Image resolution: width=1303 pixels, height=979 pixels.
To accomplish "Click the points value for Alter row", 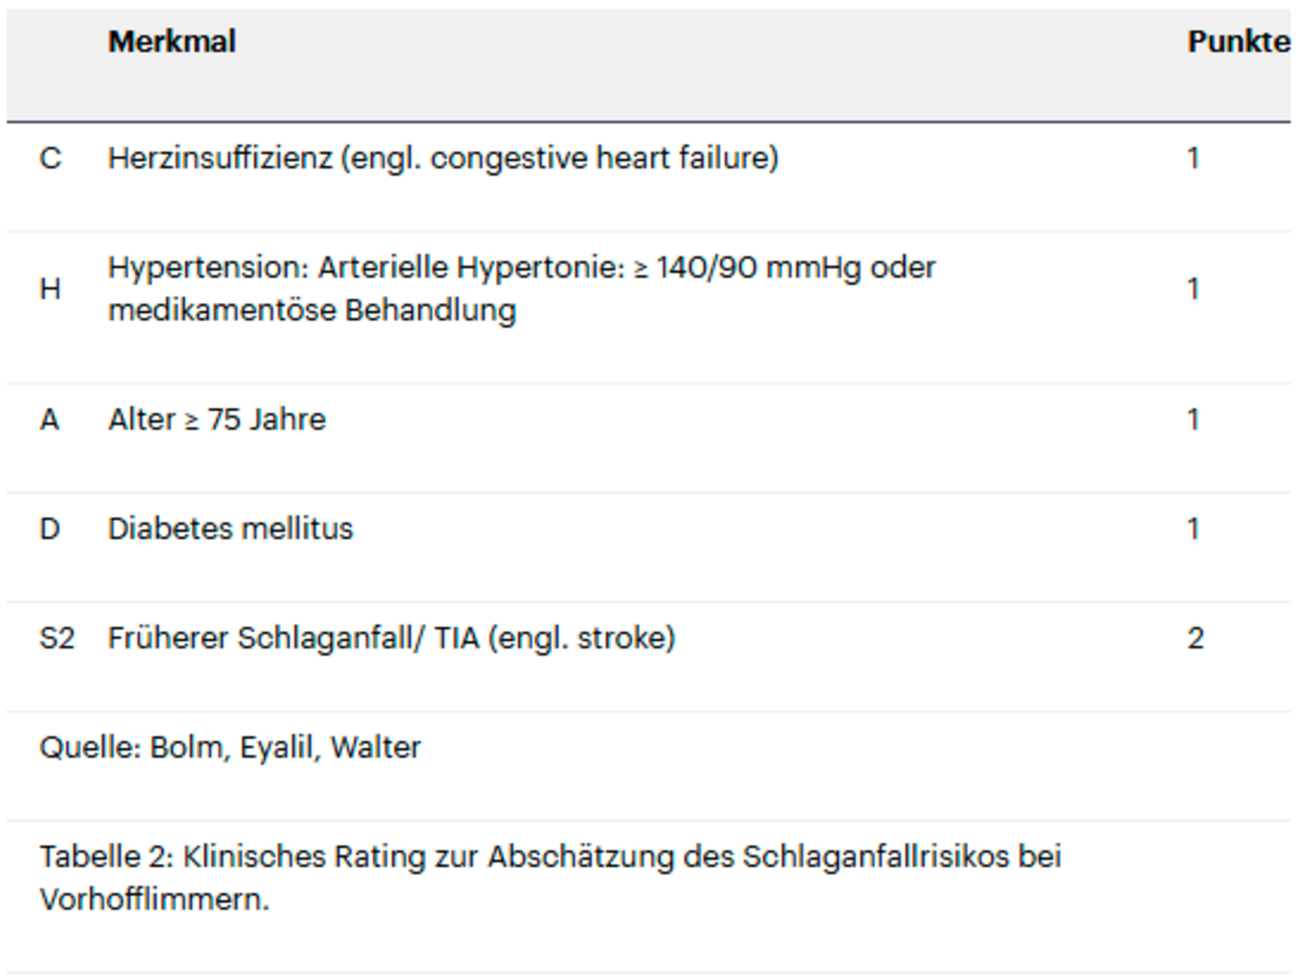I will 1193,420.
